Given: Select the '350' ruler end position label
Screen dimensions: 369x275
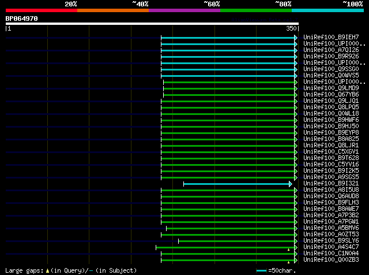Looking at the screenshot, I should pos(291,28).
